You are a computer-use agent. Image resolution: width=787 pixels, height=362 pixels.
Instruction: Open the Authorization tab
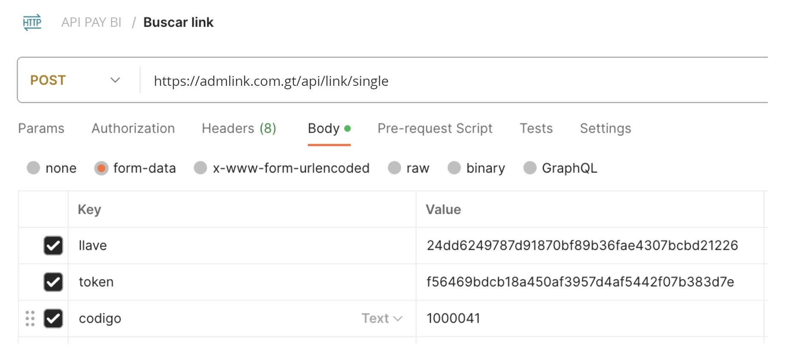pos(133,128)
